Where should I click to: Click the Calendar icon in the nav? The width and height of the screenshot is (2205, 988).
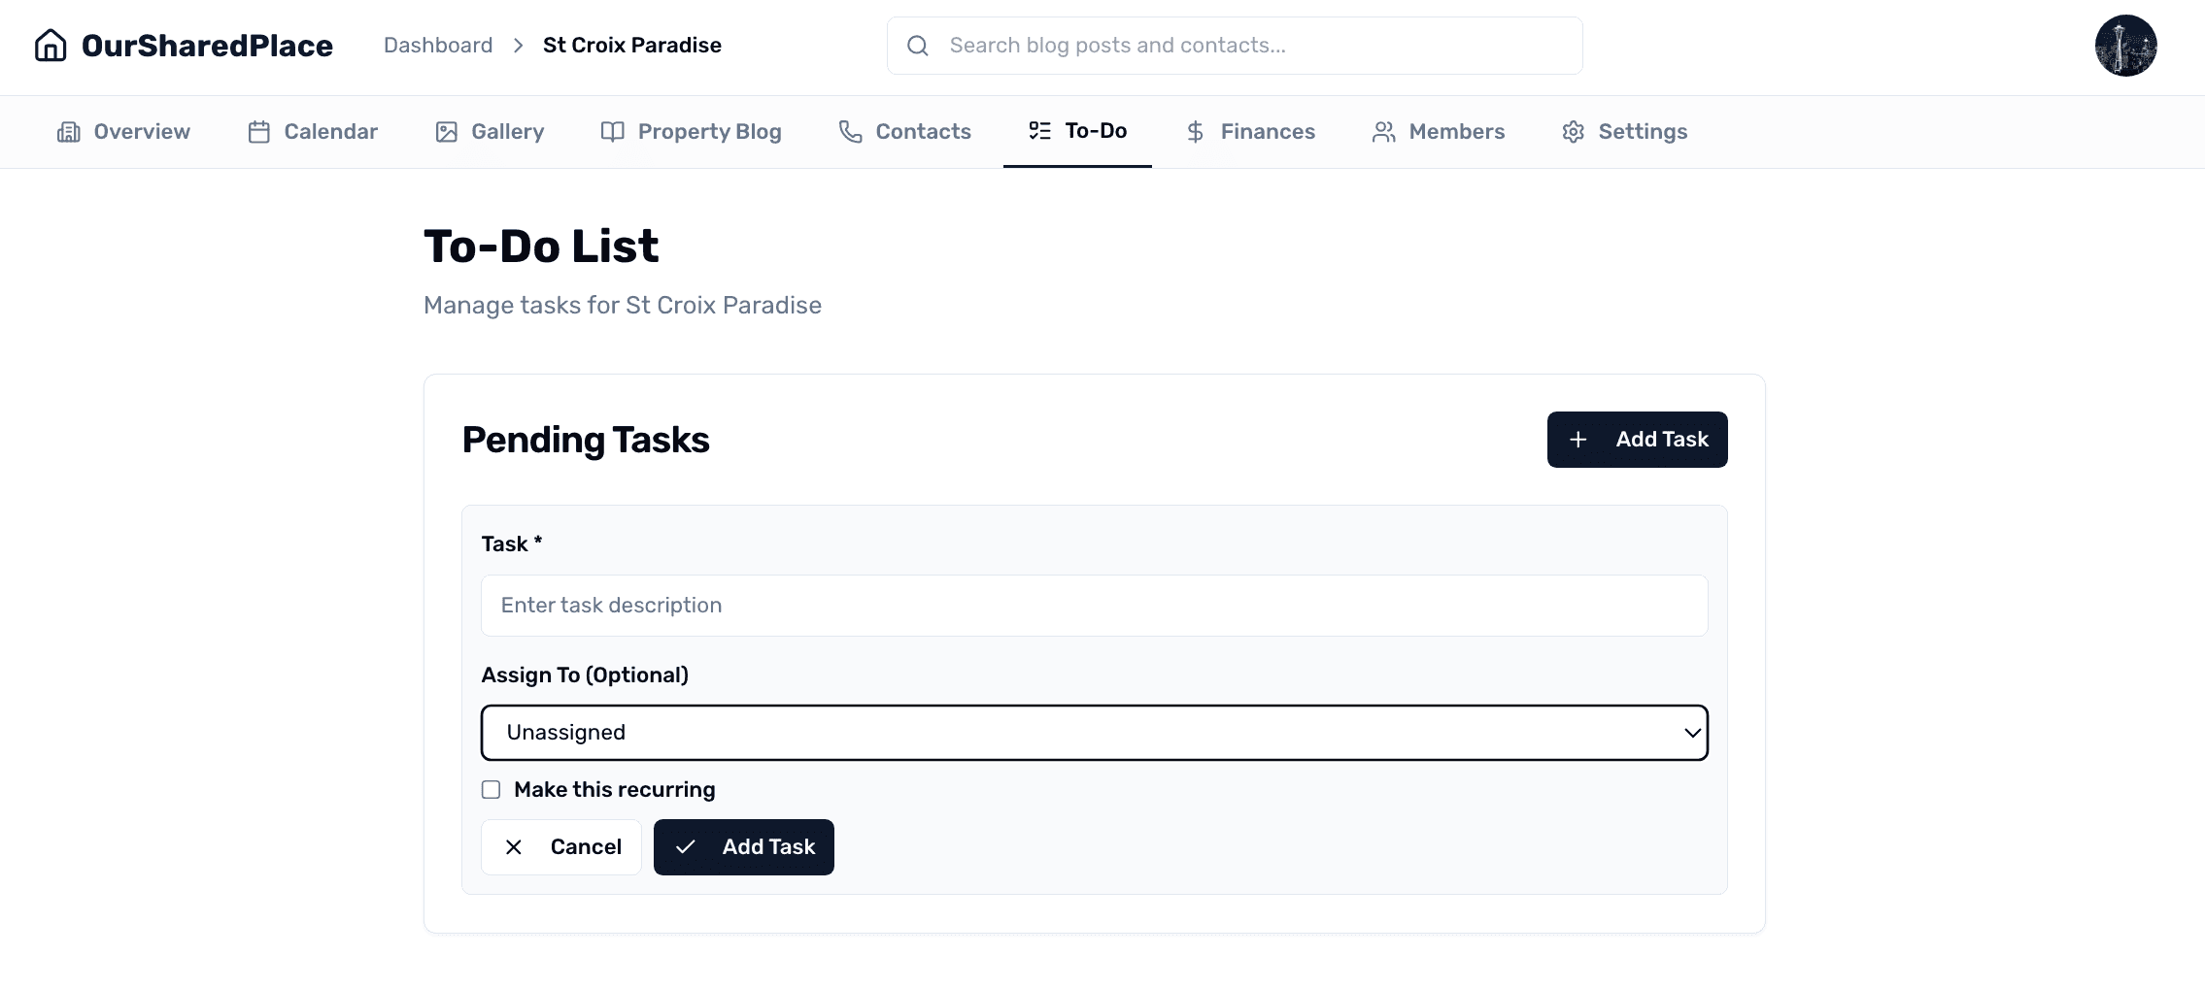click(x=258, y=131)
